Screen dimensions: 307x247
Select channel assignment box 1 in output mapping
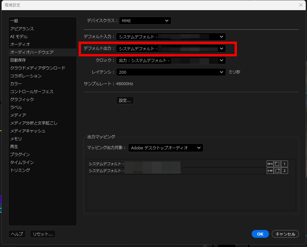tap(284, 164)
